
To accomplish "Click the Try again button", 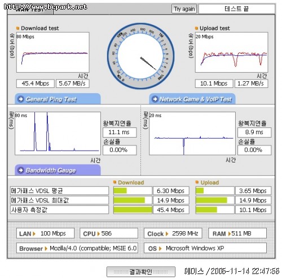I will [x=184, y=9].
